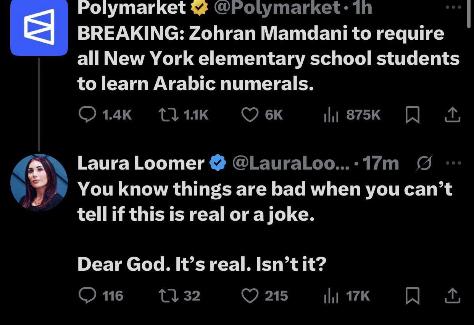Share the Polymarket post
This screenshot has width=474, height=325.
point(453,115)
